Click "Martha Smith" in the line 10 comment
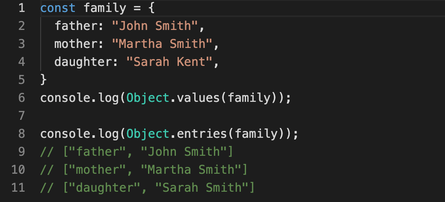The image size is (445, 202). click(191, 169)
